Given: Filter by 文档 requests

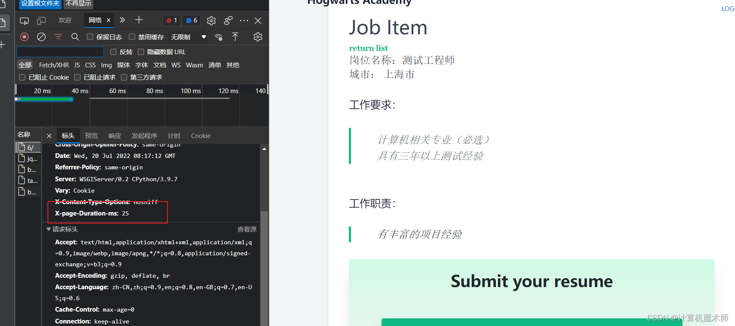Looking at the screenshot, I should (x=160, y=65).
